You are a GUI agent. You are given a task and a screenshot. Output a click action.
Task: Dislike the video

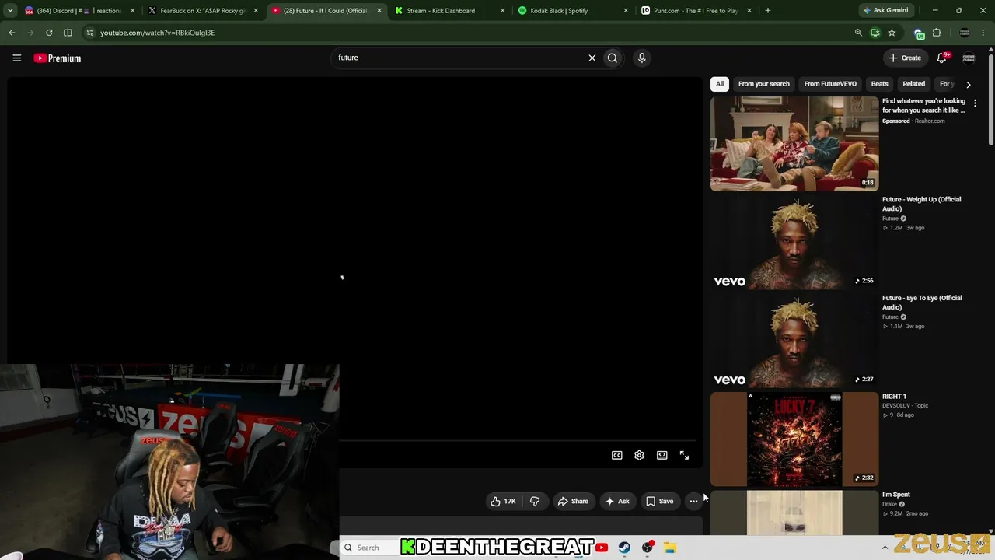tap(535, 501)
